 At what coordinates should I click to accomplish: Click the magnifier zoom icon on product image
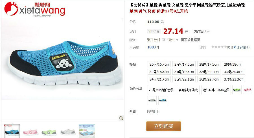(x=121, y=118)
